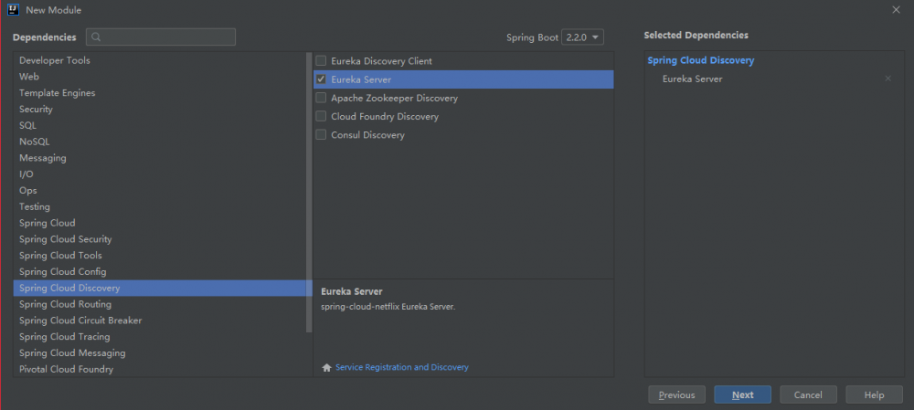Enable the Consul Discovery checkbox

coord(321,135)
